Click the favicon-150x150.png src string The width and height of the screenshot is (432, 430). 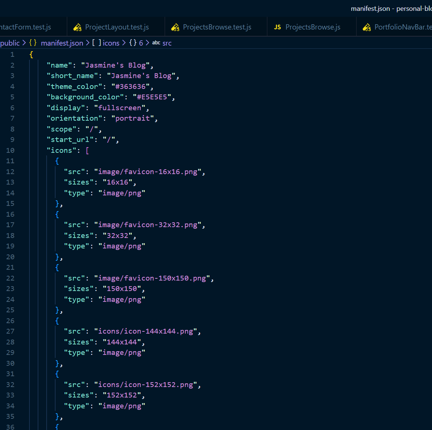point(152,278)
